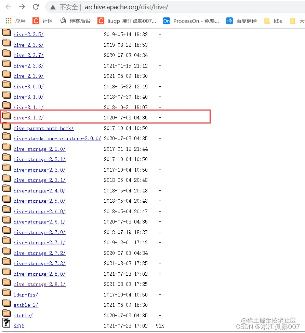Open the stable/ directory link
Screen dimensions: 305x333
[23, 316]
